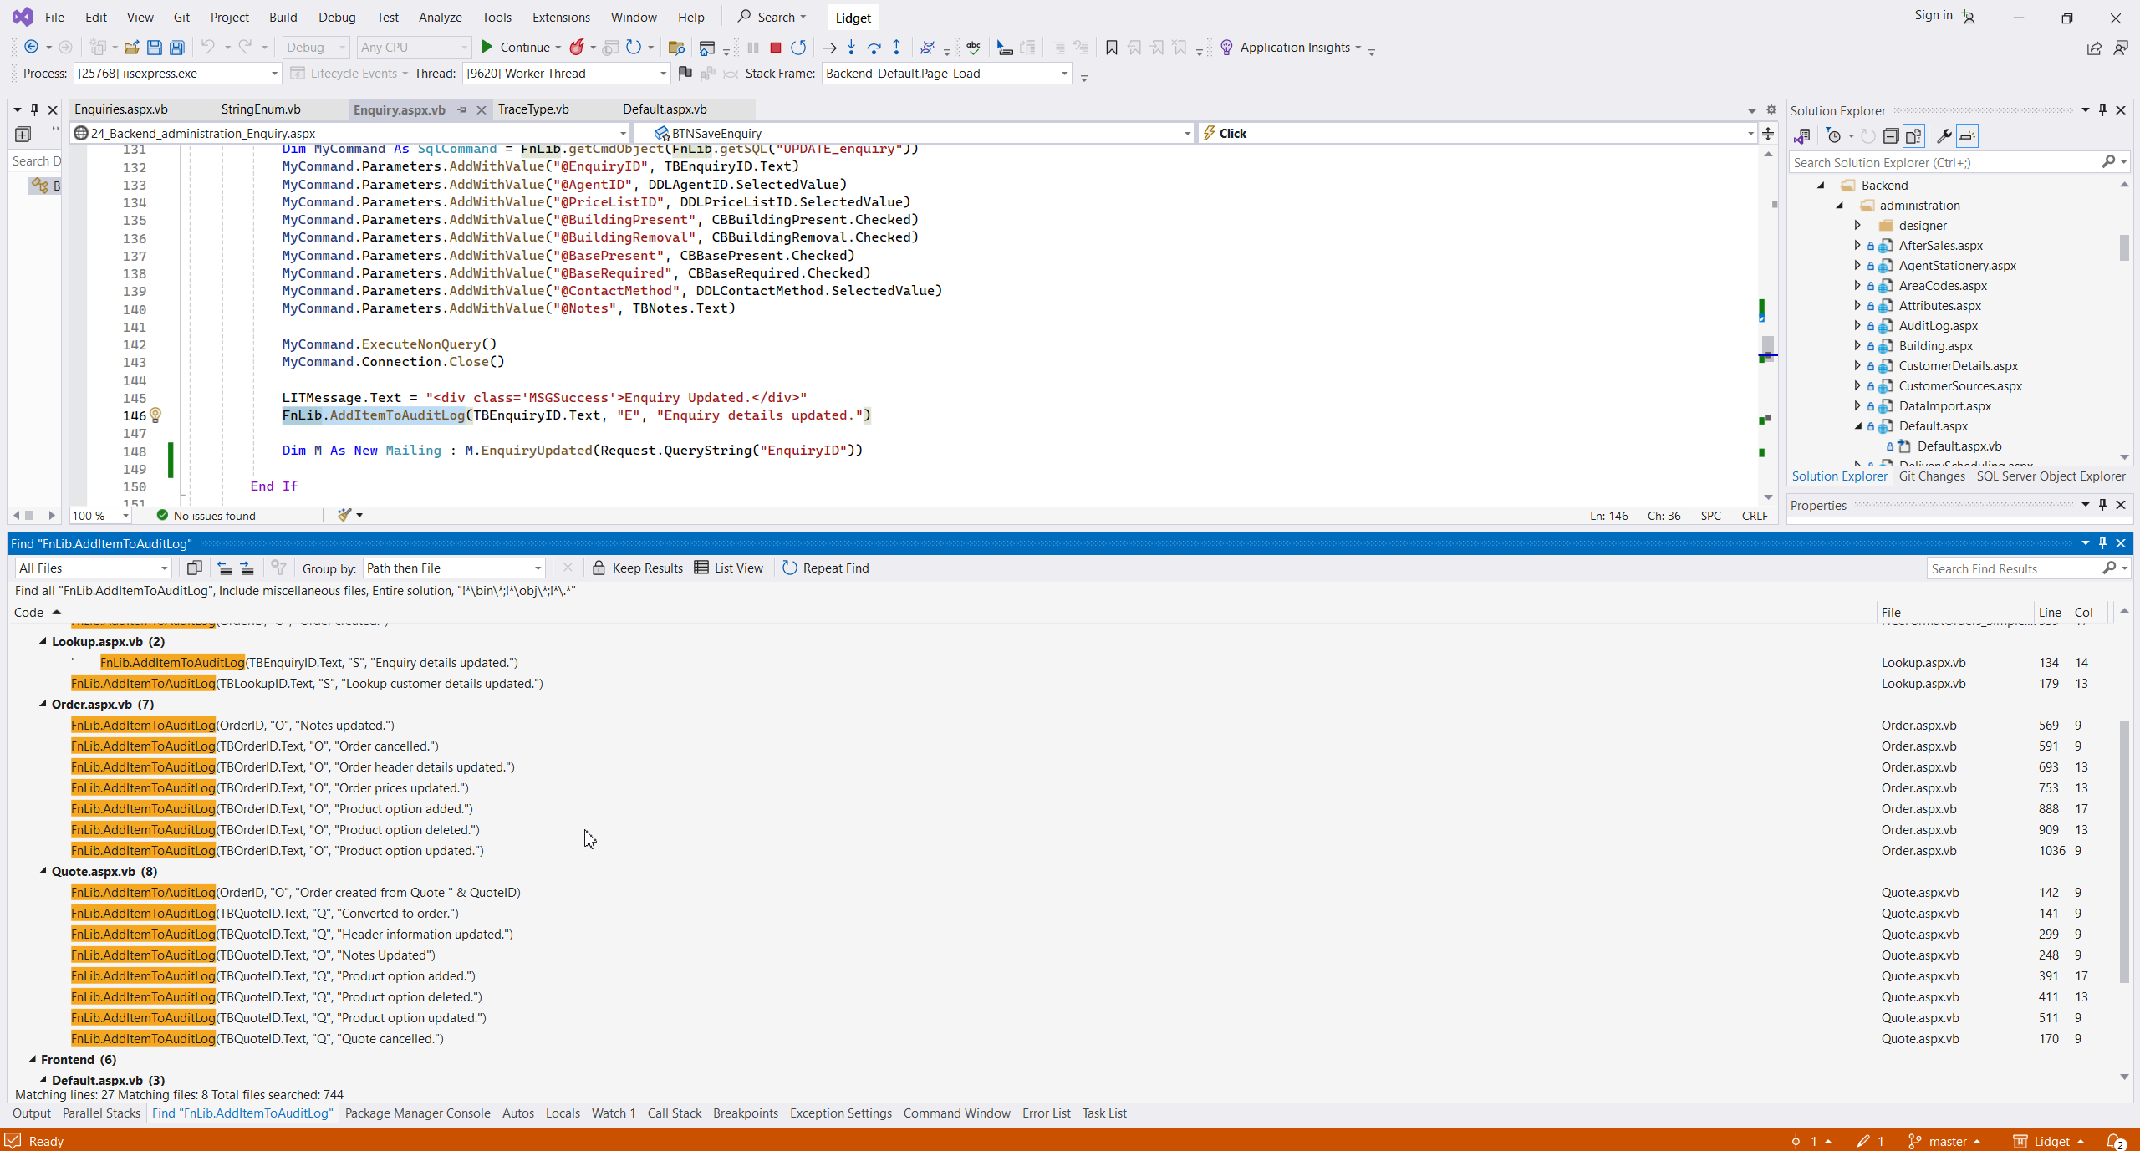
Task: Toggle Show All Files in Solution Explorer
Action: (x=1913, y=136)
